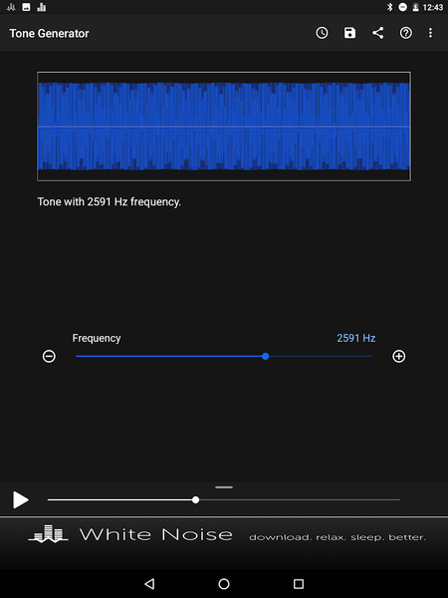Tap the share icon

[x=378, y=33]
